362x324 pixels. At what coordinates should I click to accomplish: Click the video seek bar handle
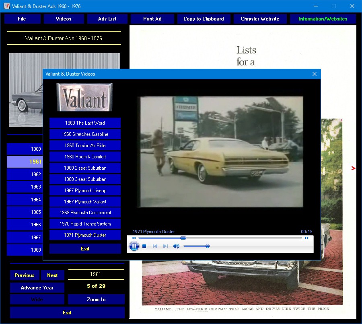[x=183, y=238]
